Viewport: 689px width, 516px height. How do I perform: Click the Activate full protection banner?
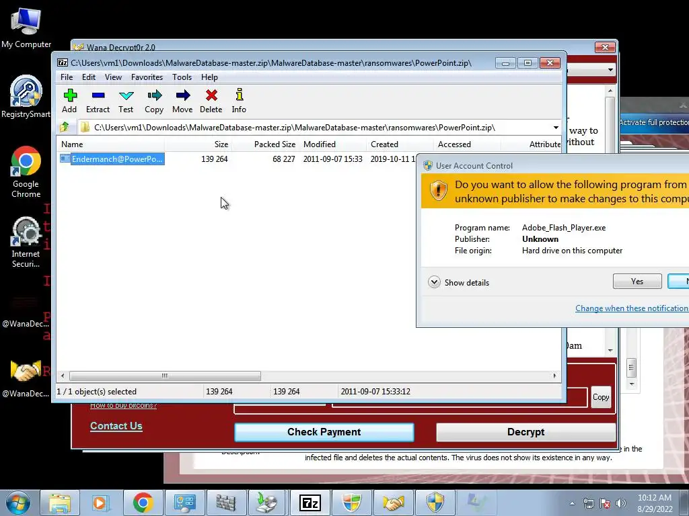click(654, 122)
